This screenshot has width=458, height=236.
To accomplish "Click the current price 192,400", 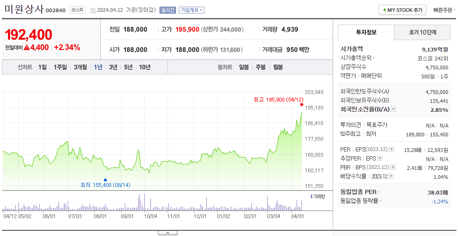I will click(x=28, y=34).
